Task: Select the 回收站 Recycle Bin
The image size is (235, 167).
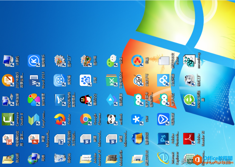Action: click(x=60, y=158)
